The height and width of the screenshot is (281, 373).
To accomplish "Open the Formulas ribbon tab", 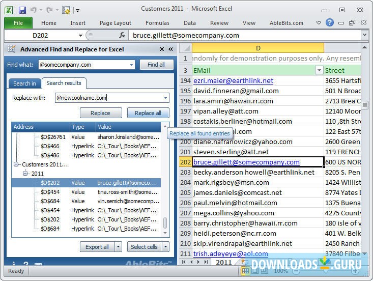I will pyautogui.click(x=157, y=23).
